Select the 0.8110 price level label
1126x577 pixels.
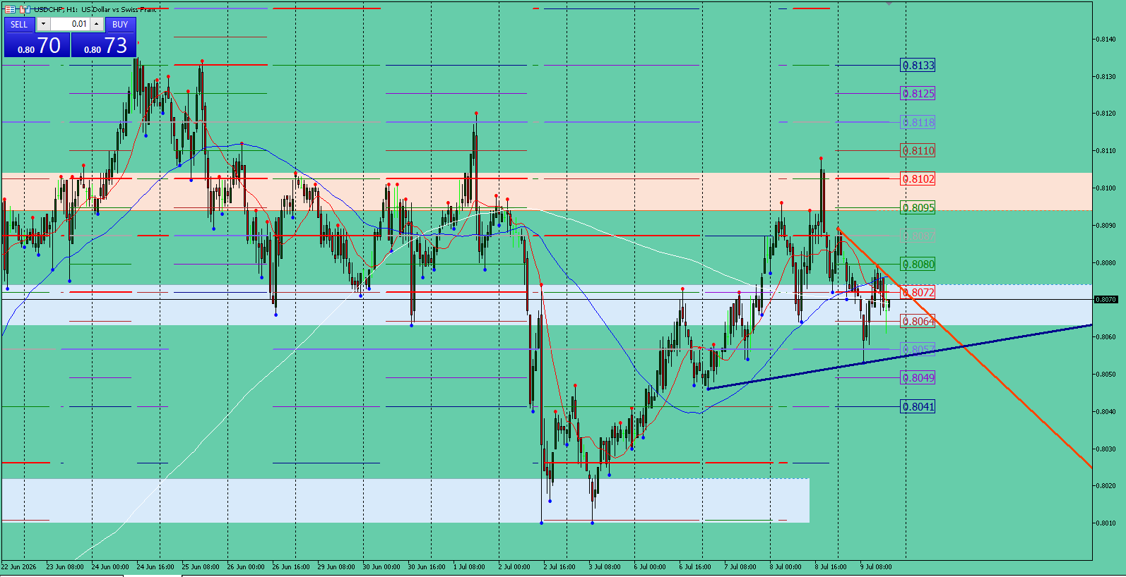tap(918, 151)
